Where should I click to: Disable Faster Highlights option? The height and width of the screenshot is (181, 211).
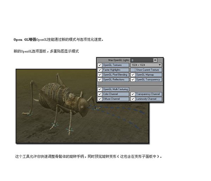pyautogui.click(x=100, y=70)
